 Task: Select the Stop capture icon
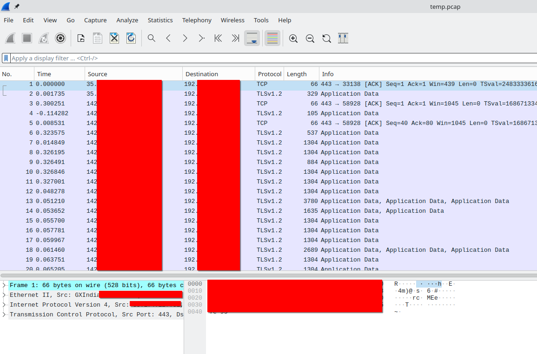27,38
